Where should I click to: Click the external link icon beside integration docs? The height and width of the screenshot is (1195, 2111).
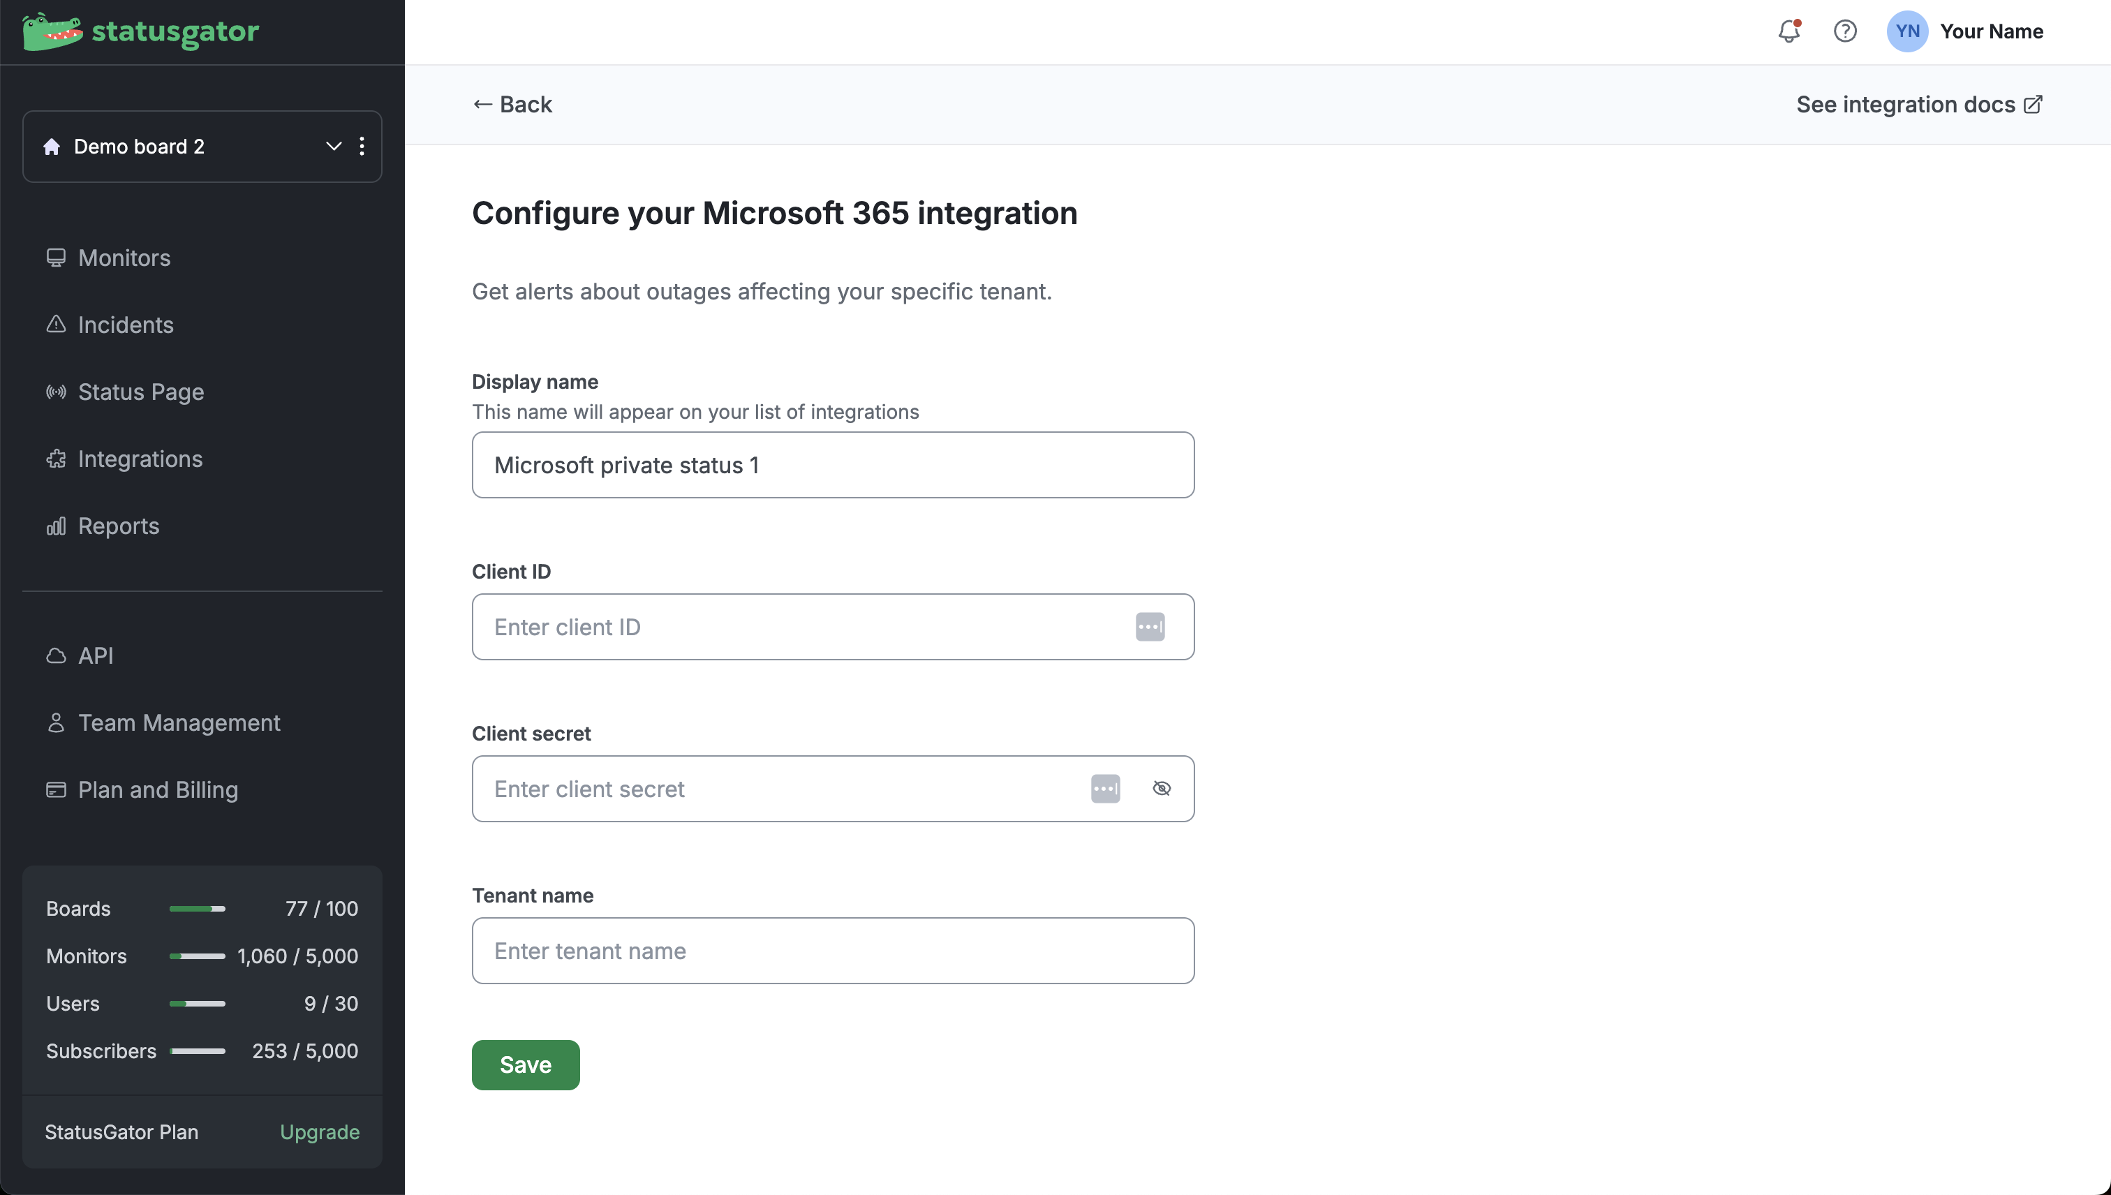coord(2033,104)
